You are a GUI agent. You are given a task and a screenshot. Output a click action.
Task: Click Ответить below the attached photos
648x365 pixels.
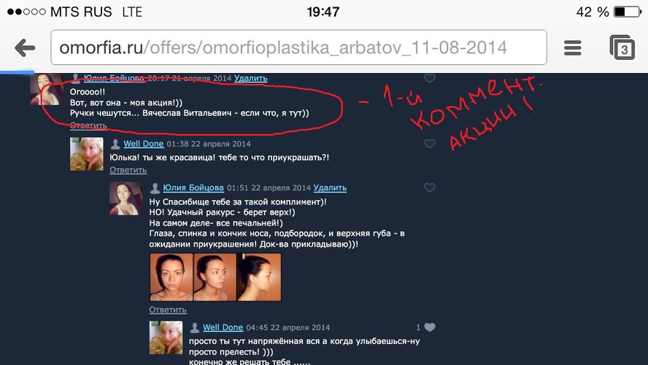168,310
